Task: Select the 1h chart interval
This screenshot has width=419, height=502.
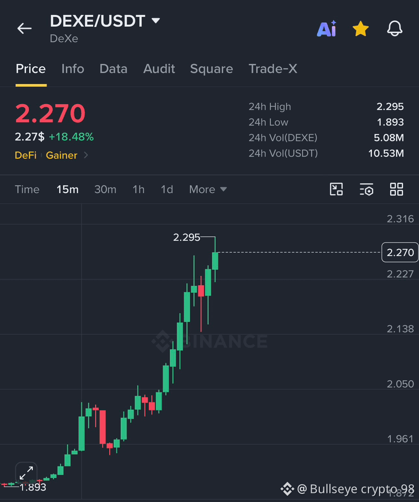Action: point(139,190)
